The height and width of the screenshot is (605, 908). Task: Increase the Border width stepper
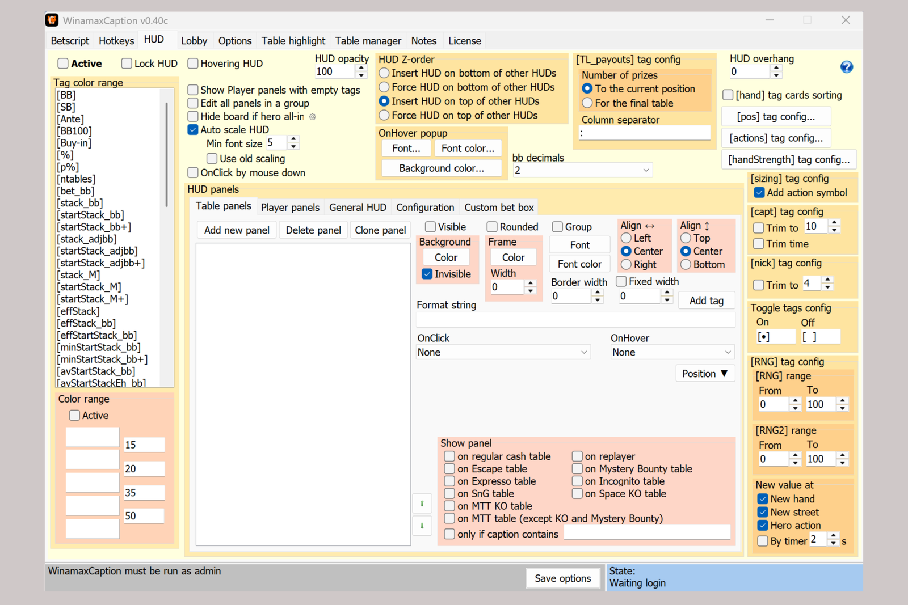[598, 293]
